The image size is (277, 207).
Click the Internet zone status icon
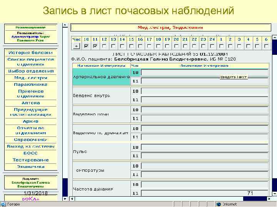(219, 204)
